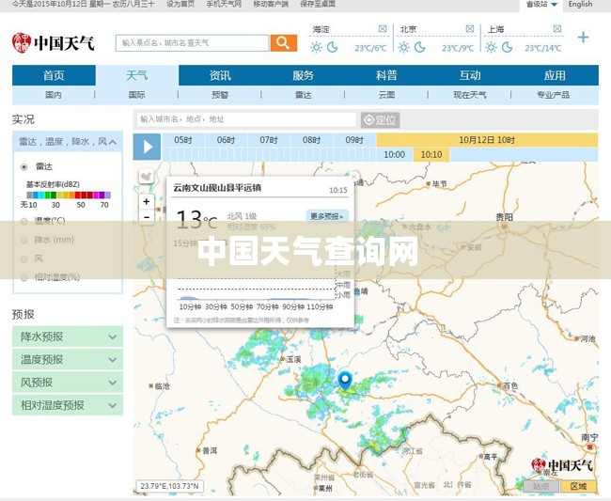
Task: Collapse the 雷达，温度，降水，风 panel
Action: (x=112, y=142)
